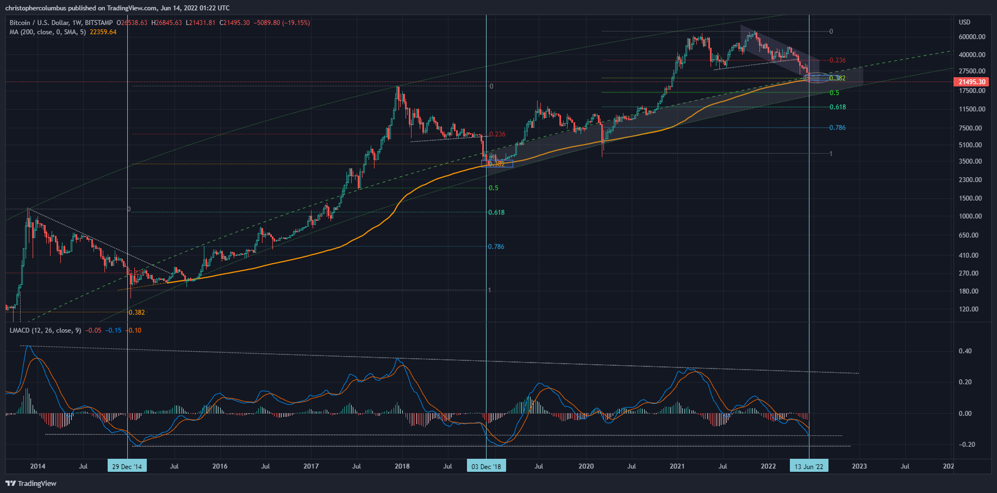Select the change value −5089.80 (−19.15%)
997x493 pixels.
tap(282, 23)
